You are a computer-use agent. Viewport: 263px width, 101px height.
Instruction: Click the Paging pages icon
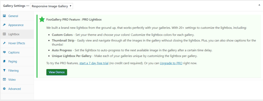tap(4, 61)
